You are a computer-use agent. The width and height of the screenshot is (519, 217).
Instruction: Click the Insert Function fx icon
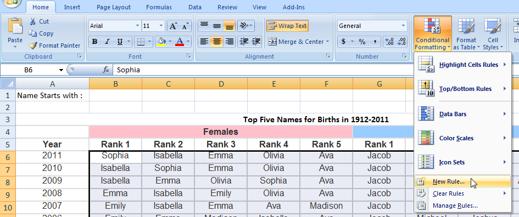coord(106,70)
